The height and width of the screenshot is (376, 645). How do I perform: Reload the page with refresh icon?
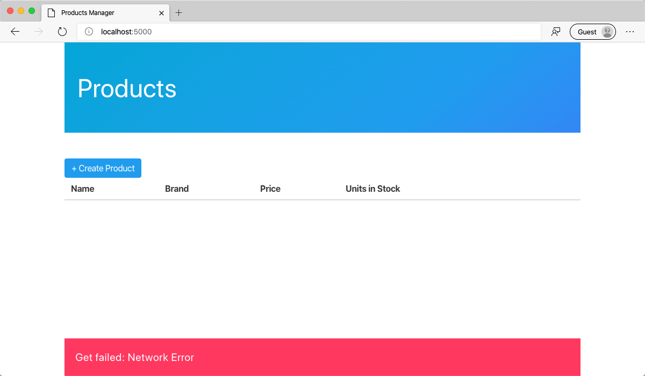(x=62, y=32)
